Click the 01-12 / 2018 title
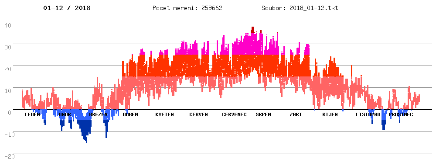 [67, 8]
